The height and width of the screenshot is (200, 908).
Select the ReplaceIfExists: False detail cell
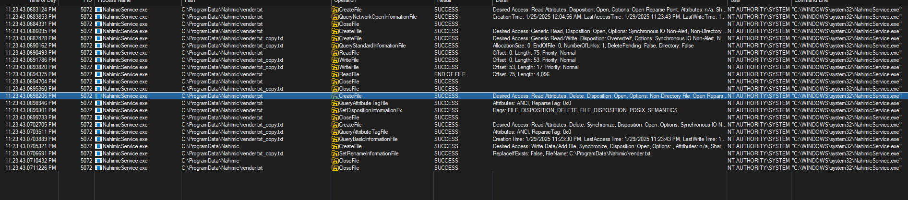[571, 153]
